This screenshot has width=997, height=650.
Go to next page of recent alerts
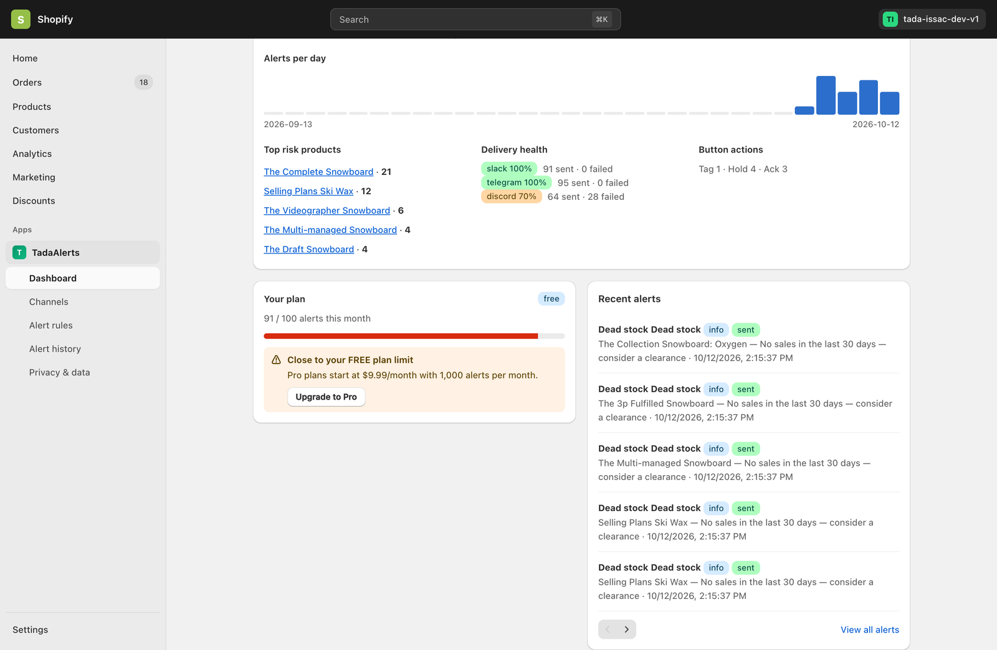coord(626,629)
